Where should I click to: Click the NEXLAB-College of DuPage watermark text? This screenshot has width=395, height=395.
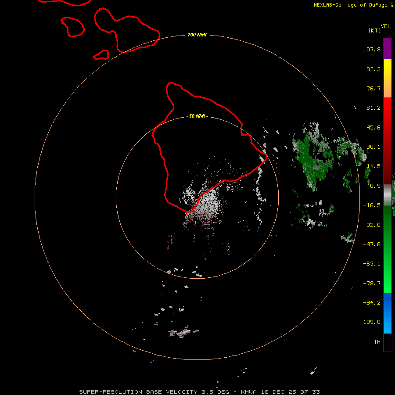click(x=353, y=5)
